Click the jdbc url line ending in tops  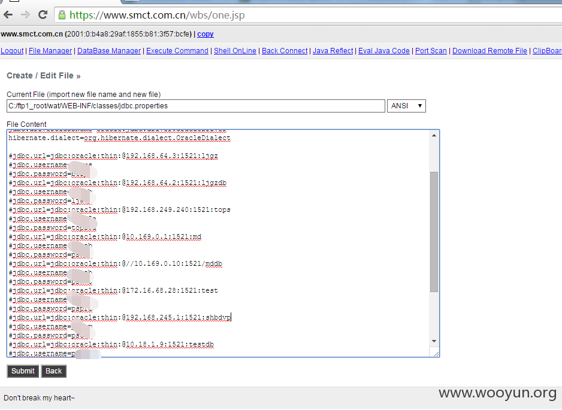click(x=119, y=210)
